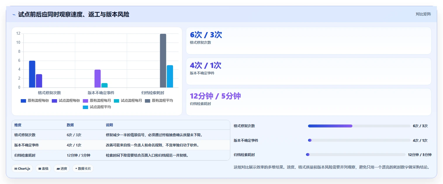The width and height of the screenshot is (443, 184).
Task: Click the Chart.js chip
Action: point(22,169)
